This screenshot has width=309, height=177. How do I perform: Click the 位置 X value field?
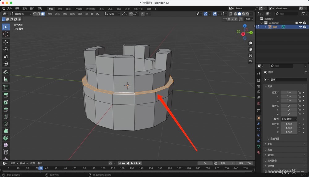[289, 92]
